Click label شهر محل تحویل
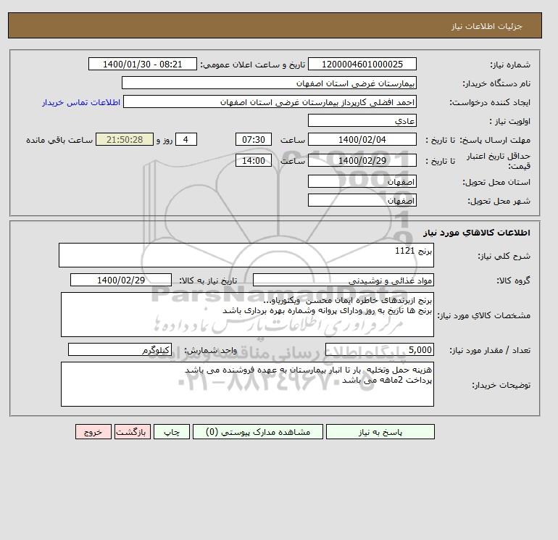 [x=499, y=201]
